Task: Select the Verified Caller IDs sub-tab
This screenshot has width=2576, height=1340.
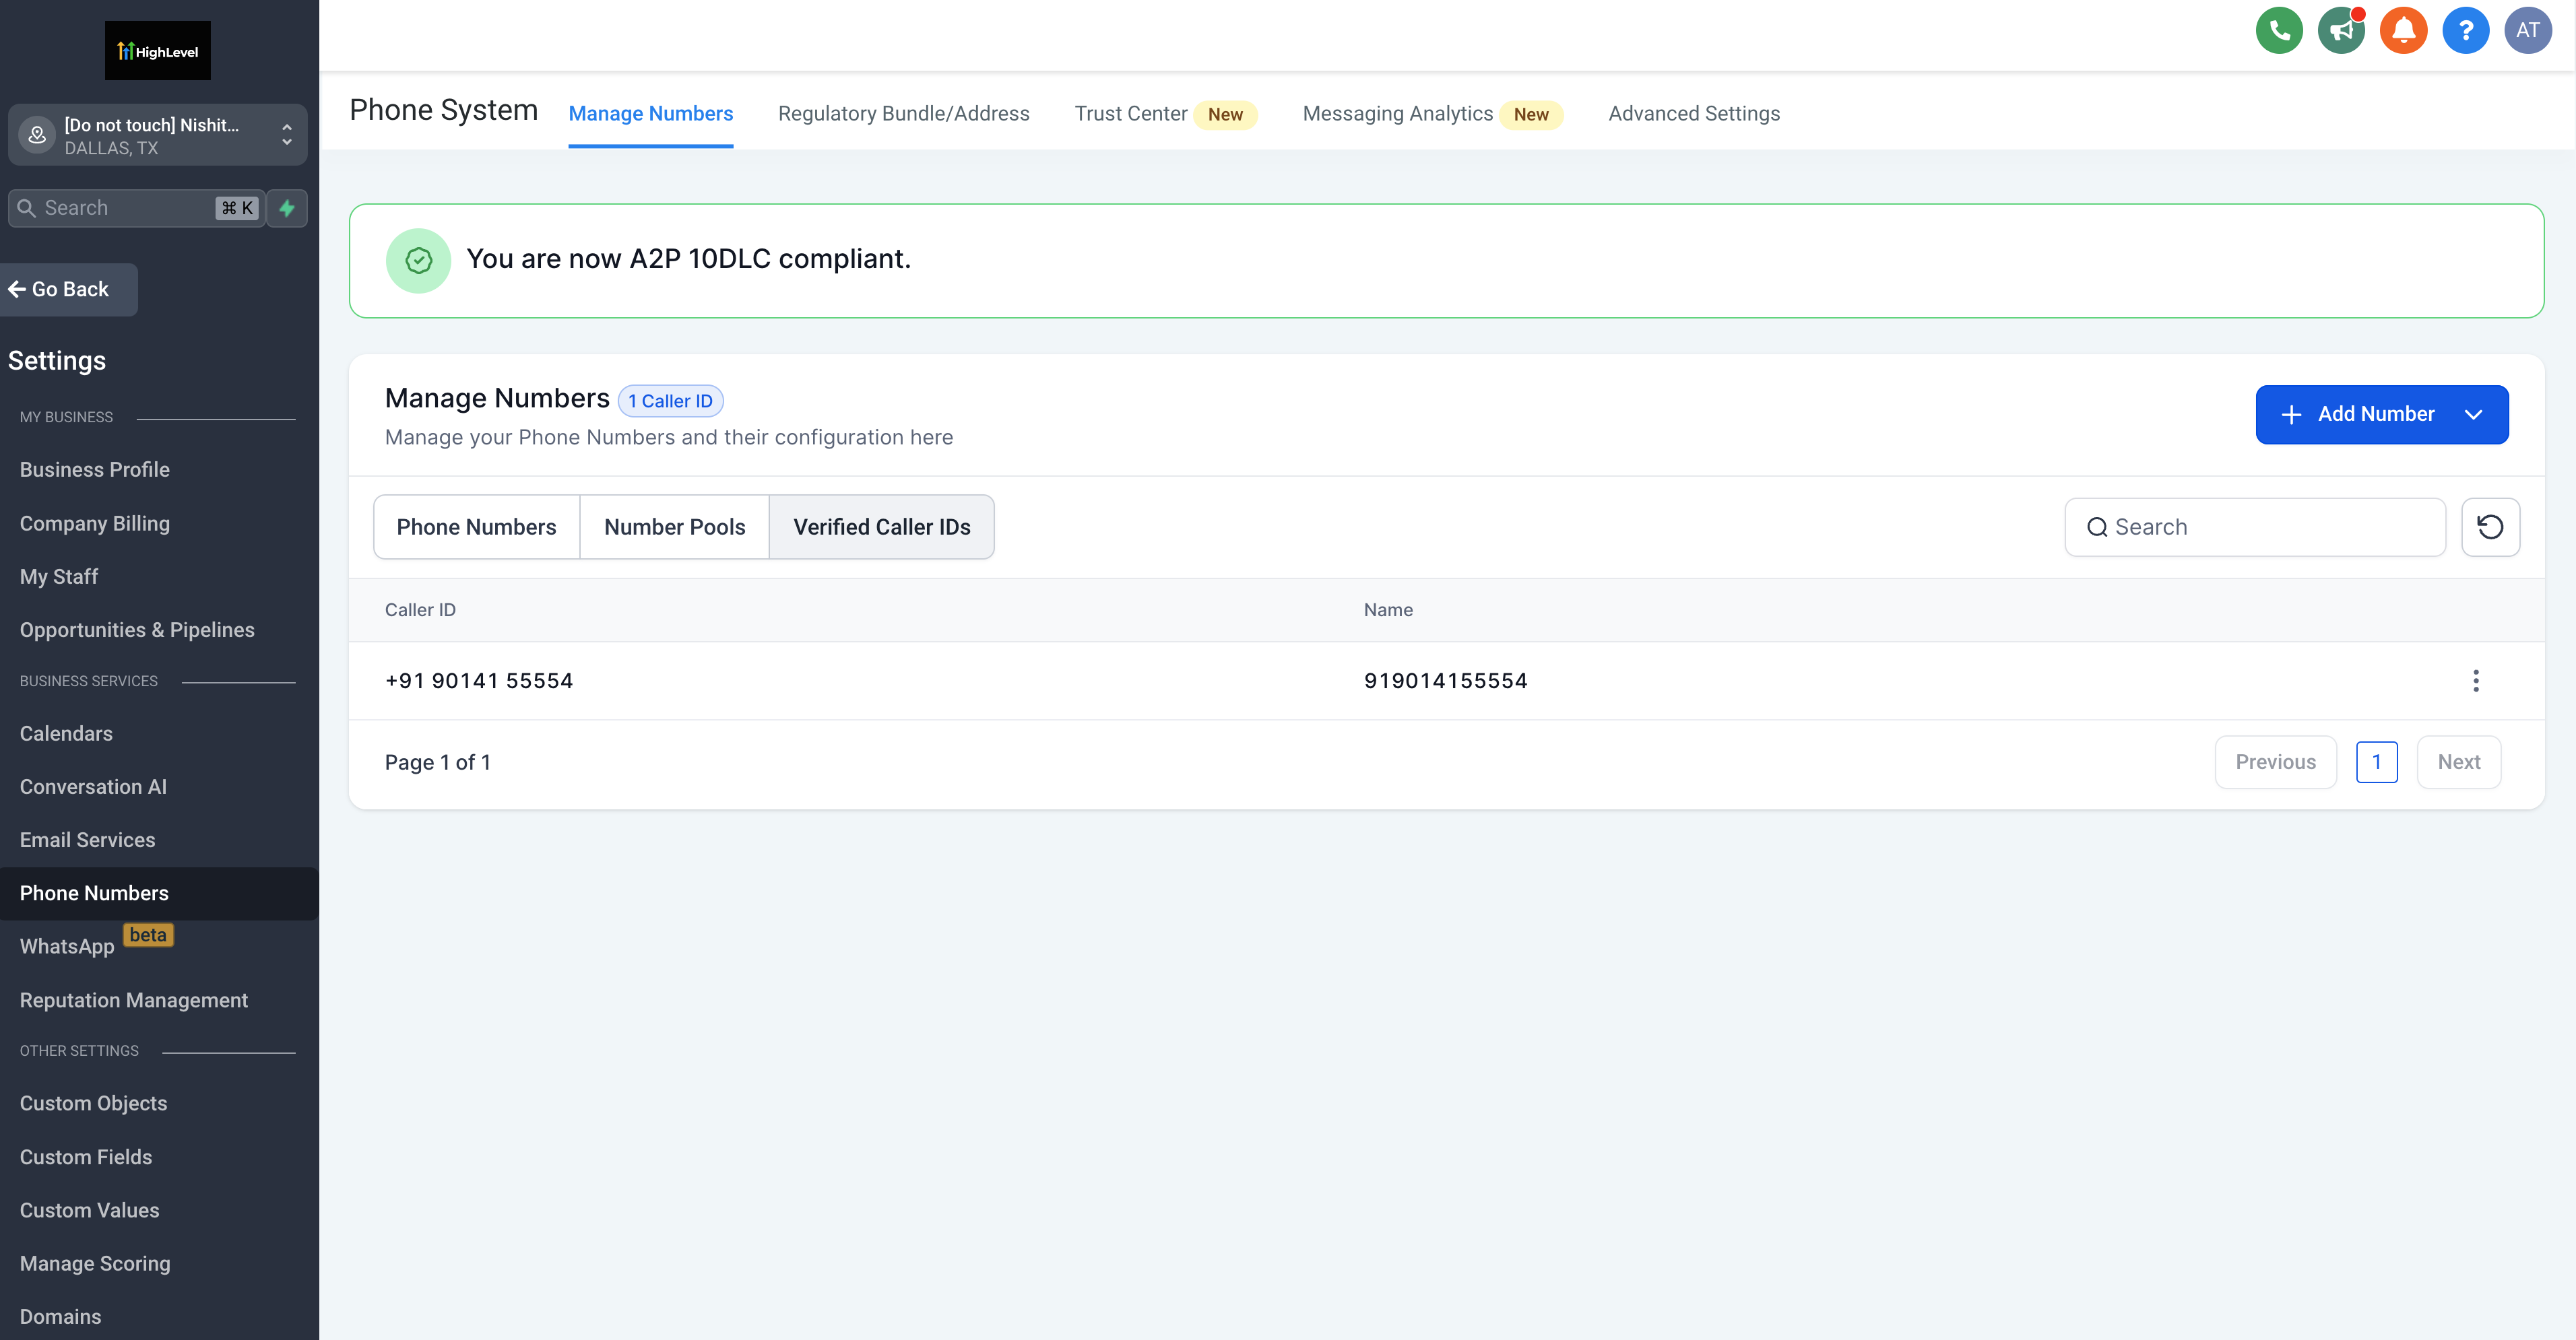Action: (x=881, y=527)
